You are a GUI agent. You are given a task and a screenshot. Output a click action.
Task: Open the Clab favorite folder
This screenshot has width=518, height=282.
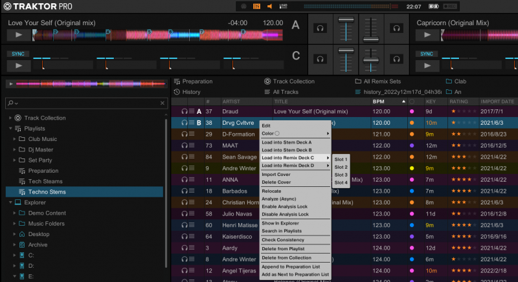click(x=456, y=81)
